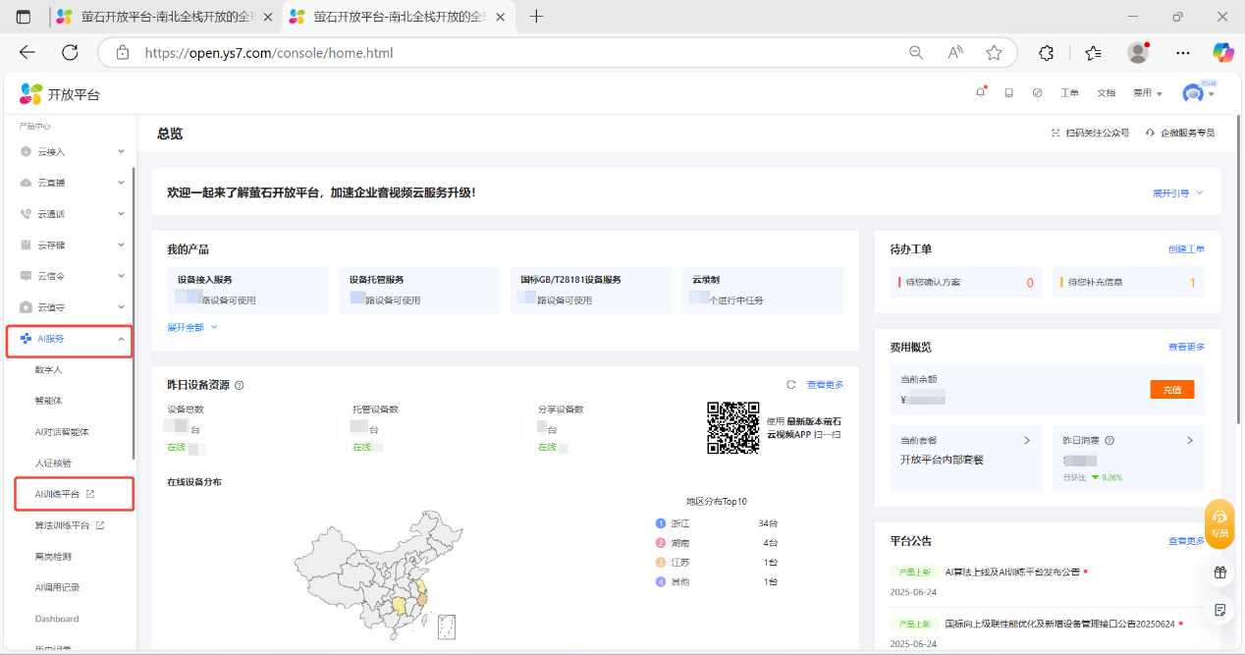Image resolution: width=1245 pixels, height=655 pixels.
Task: Go back to the previous page
Action: point(27,53)
